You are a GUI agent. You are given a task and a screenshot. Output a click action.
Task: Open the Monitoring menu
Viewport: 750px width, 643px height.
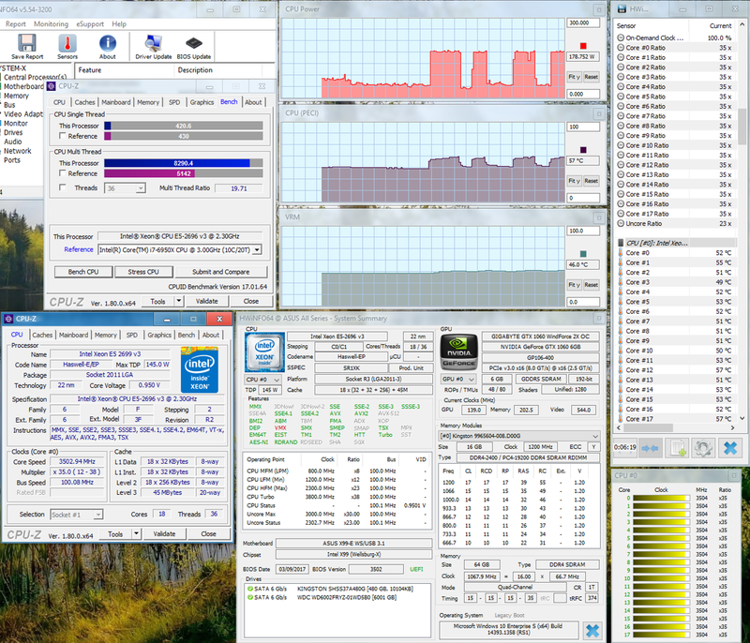pyautogui.click(x=52, y=24)
